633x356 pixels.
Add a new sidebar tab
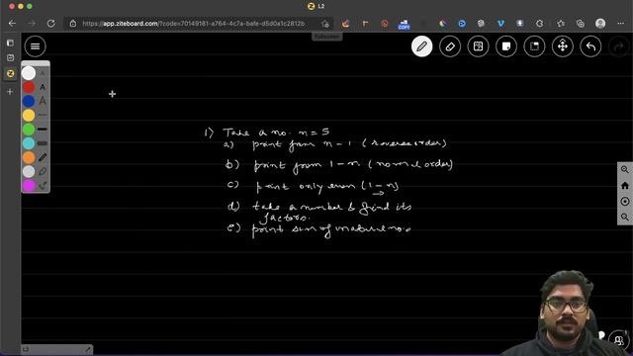coord(10,92)
